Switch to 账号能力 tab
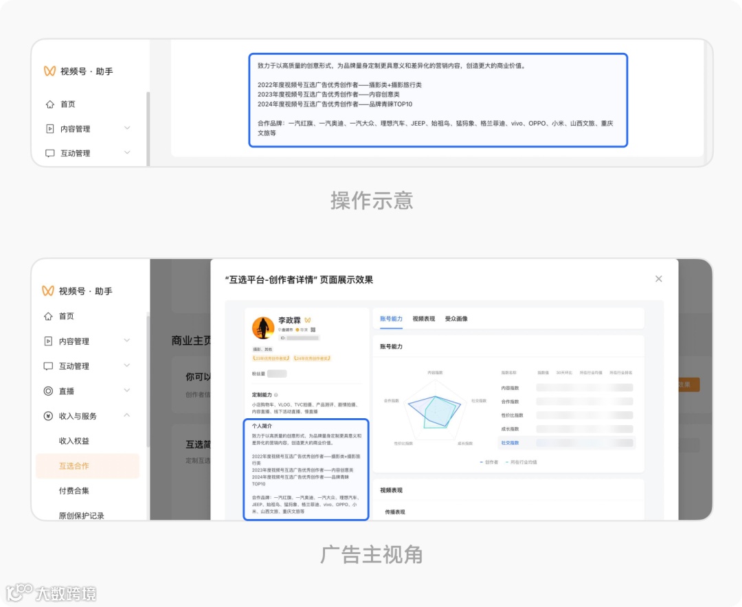 pos(392,319)
